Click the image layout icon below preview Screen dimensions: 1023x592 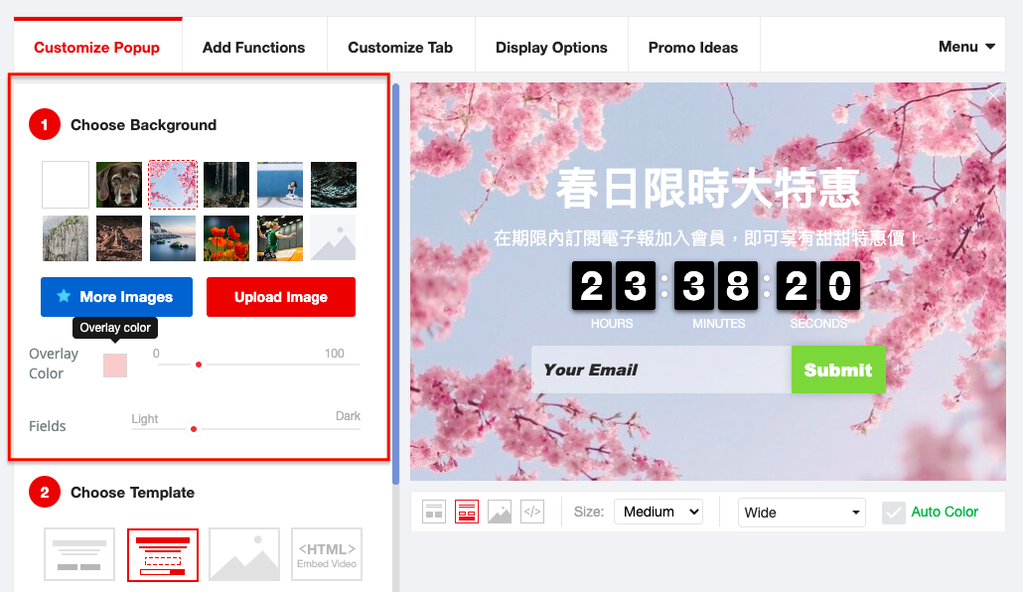tap(500, 512)
